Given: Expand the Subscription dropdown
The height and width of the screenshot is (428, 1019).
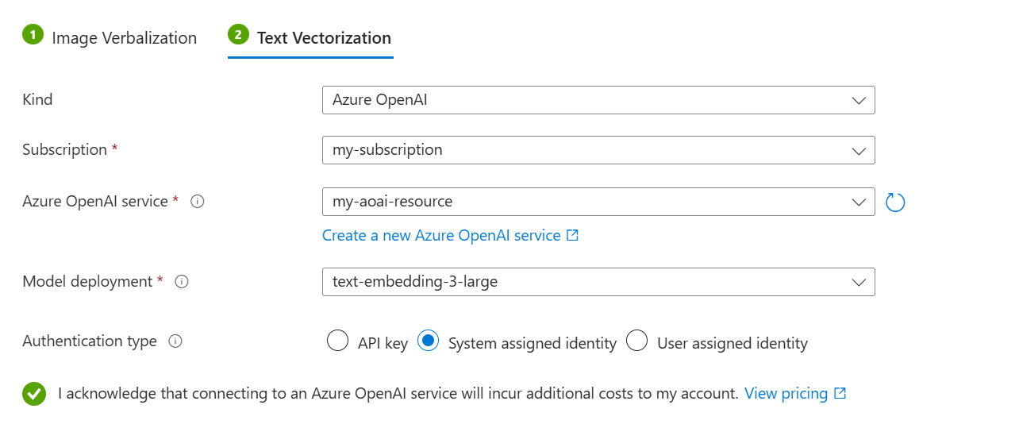Looking at the screenshot, I should [x=598, y=150].
